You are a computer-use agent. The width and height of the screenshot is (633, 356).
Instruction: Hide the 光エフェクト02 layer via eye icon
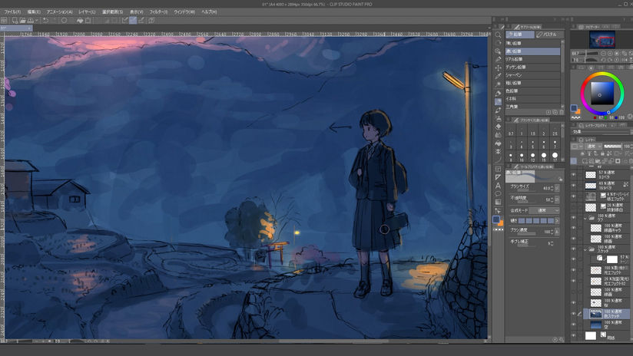[x=574, y=281]
